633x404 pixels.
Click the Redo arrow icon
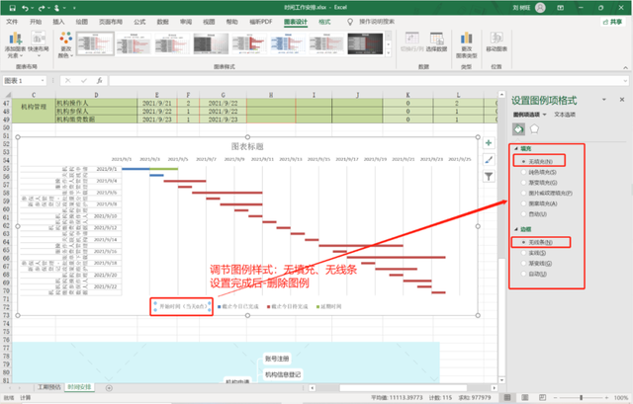[42, 8]
